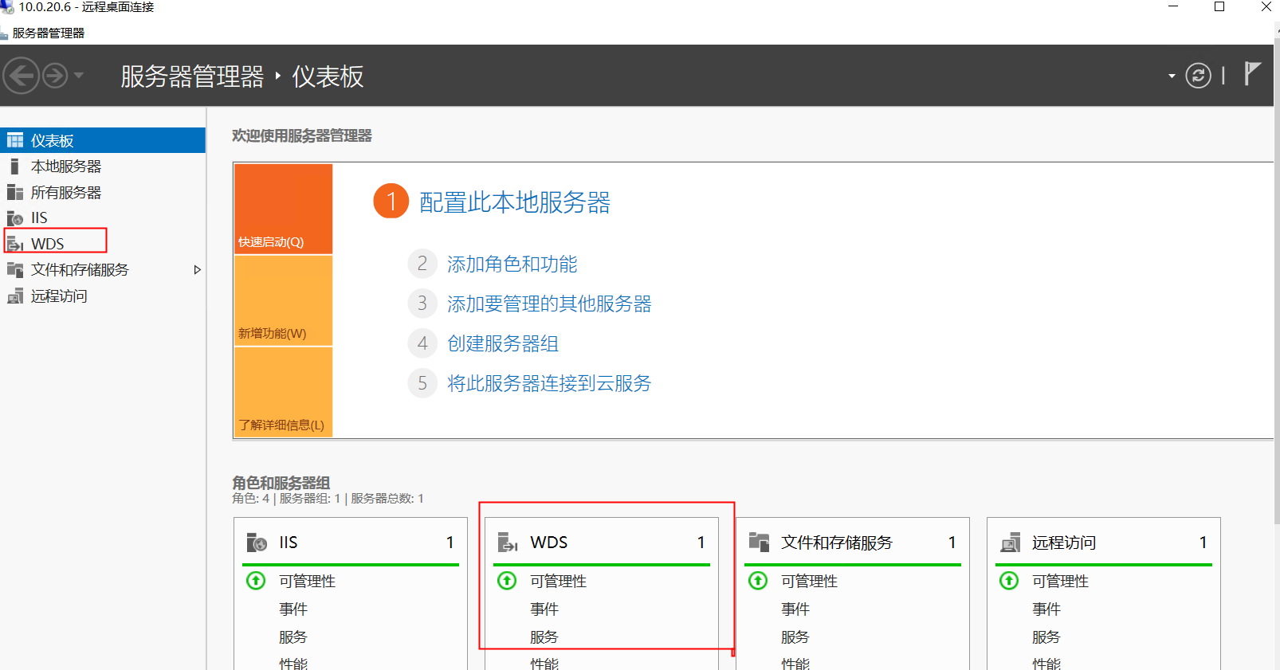Select the 新增功能(W) tile

283,300
